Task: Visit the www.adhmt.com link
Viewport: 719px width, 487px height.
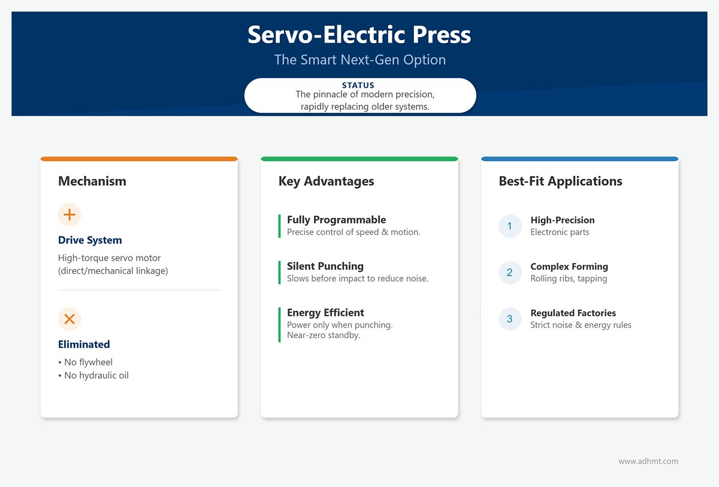Action: pyautogui.click(x=648, y=461)
